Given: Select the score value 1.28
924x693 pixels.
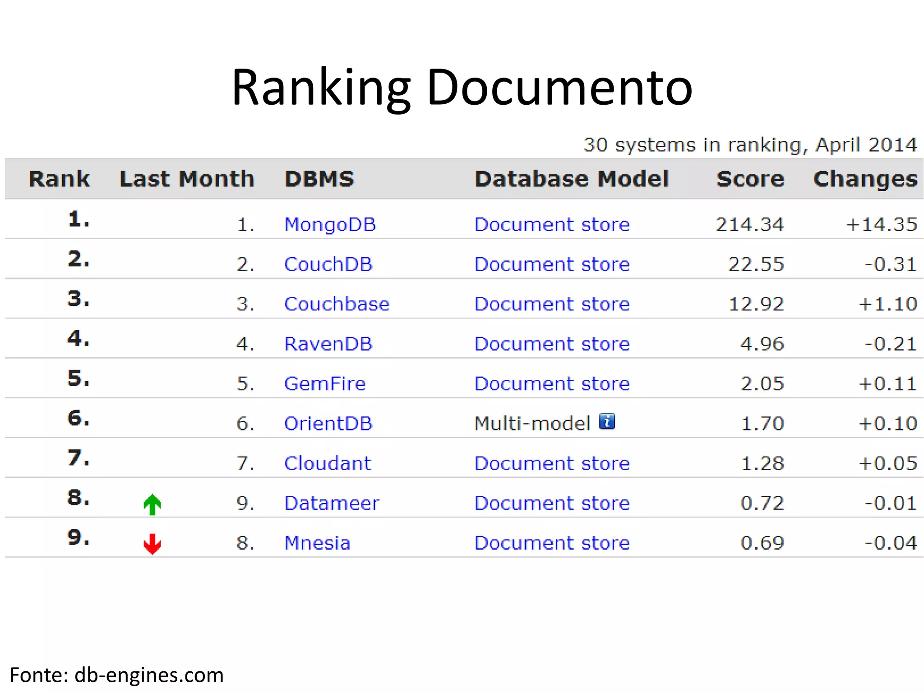Looking at the screenshot, I should (x=762, y=463).
